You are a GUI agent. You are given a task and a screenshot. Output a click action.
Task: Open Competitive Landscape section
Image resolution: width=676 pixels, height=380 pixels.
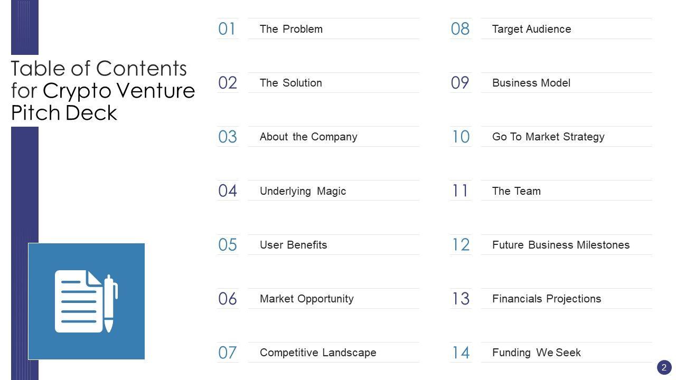[x=318, y=353]
